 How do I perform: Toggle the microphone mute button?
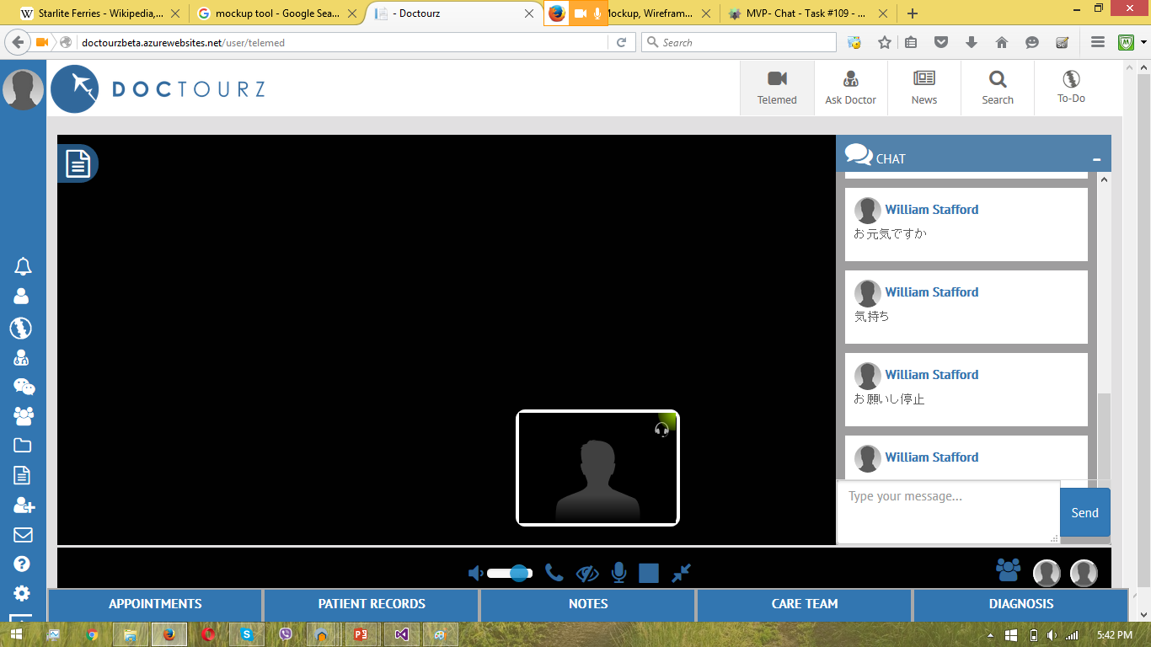619,573
